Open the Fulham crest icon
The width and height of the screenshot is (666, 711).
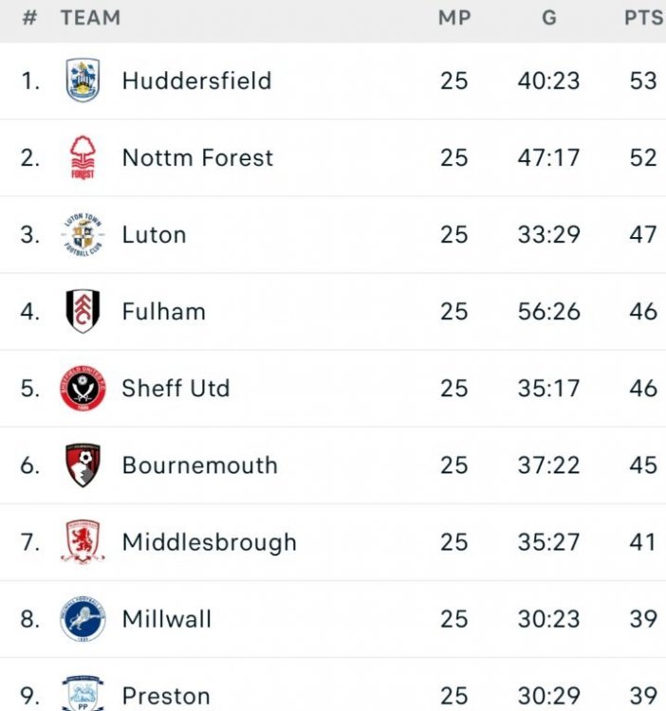(x=83, y=311)
